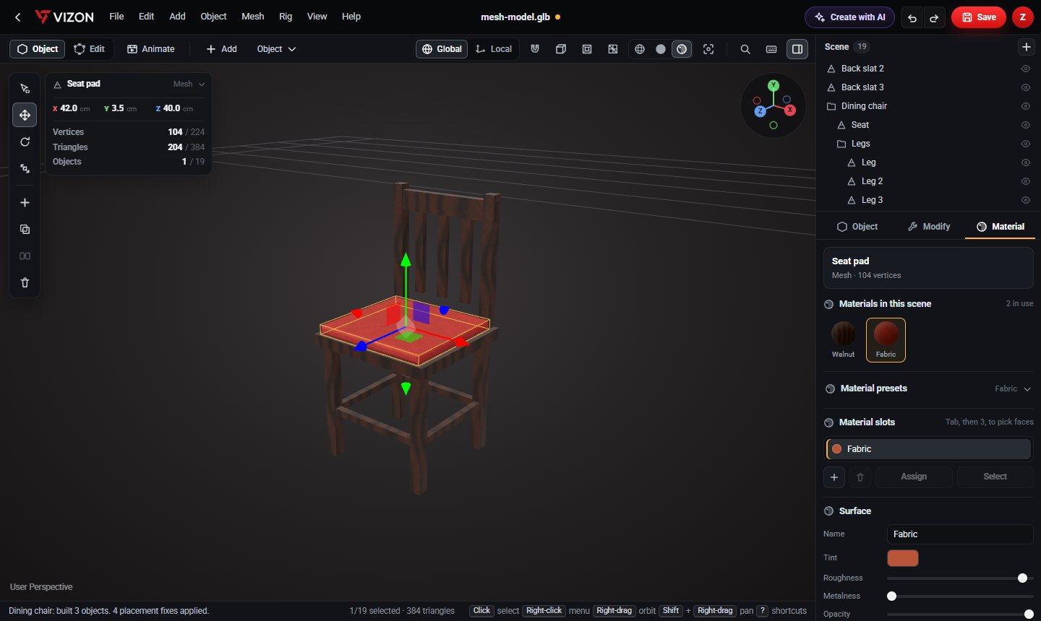The width and height of the screenshot is (1041, 621).
Task: Add new scene item with plus icon
Action: (x=1026, y=47)
